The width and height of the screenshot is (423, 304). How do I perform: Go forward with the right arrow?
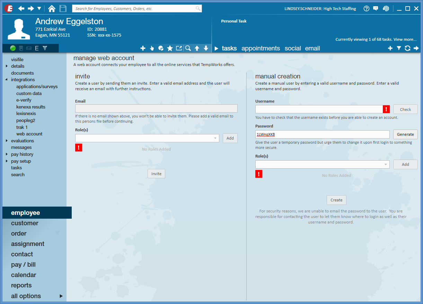pos(31,8)
